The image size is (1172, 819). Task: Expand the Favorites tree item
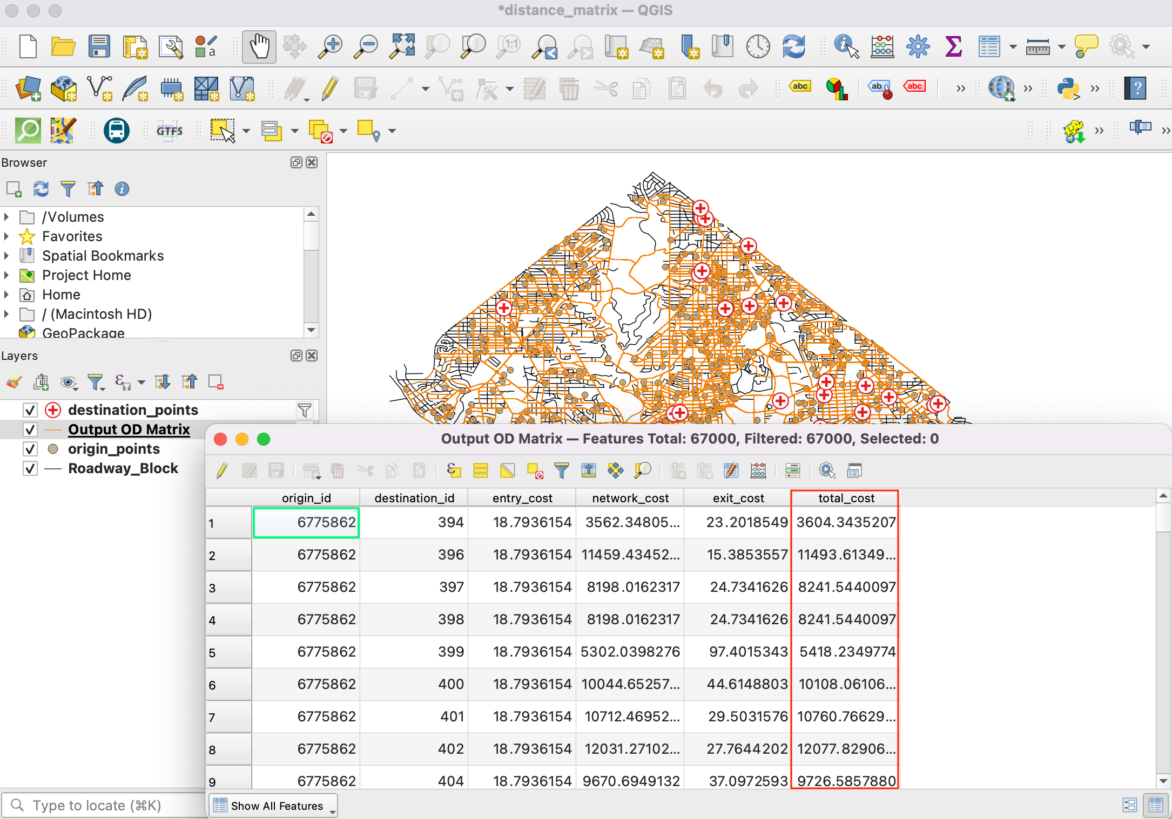tap(6, 236)
